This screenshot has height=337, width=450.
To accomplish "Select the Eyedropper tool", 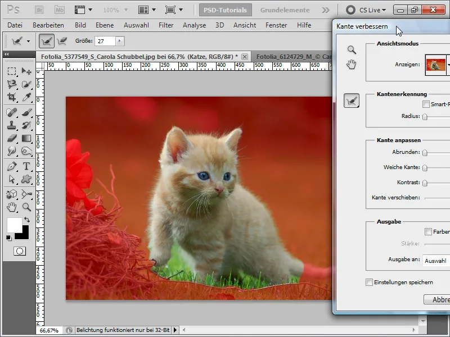I will [x=26, y=97].
